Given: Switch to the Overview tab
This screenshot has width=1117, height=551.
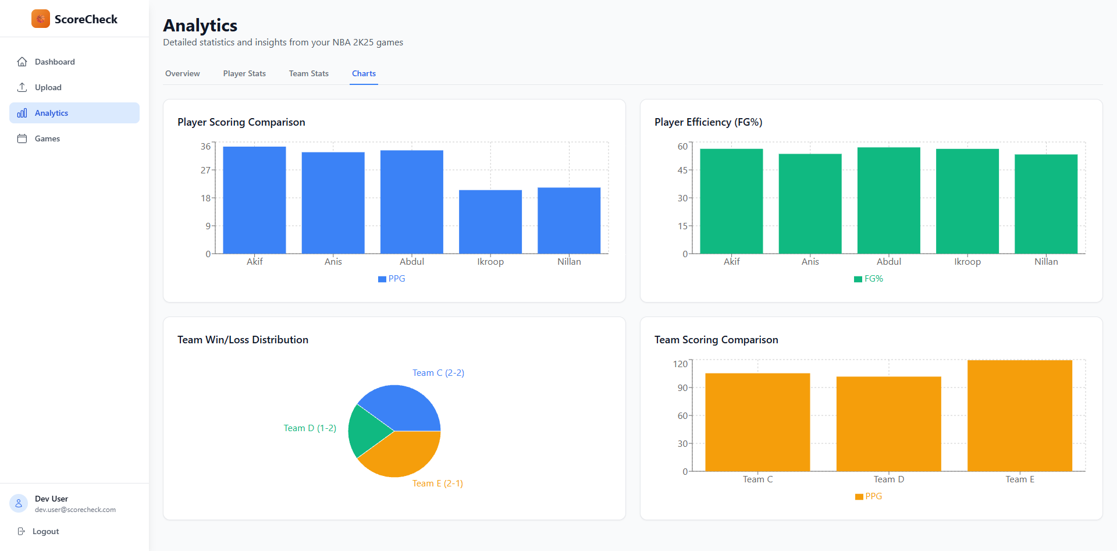Looking at the screenshot, I should click(182, 73).
